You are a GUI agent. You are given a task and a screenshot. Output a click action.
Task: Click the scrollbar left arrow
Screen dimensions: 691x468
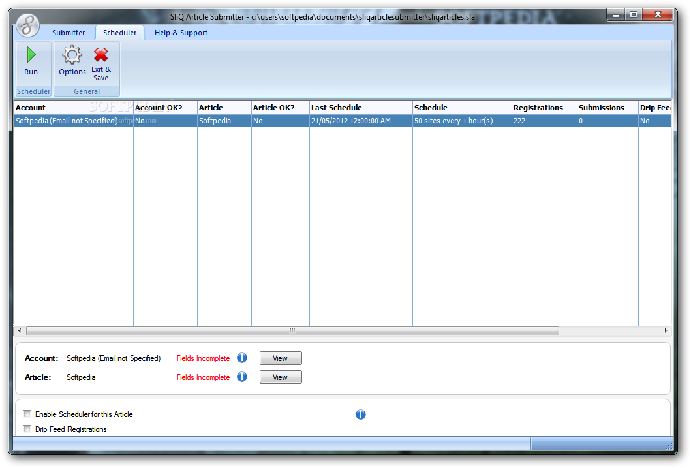(x=20, y=330)
